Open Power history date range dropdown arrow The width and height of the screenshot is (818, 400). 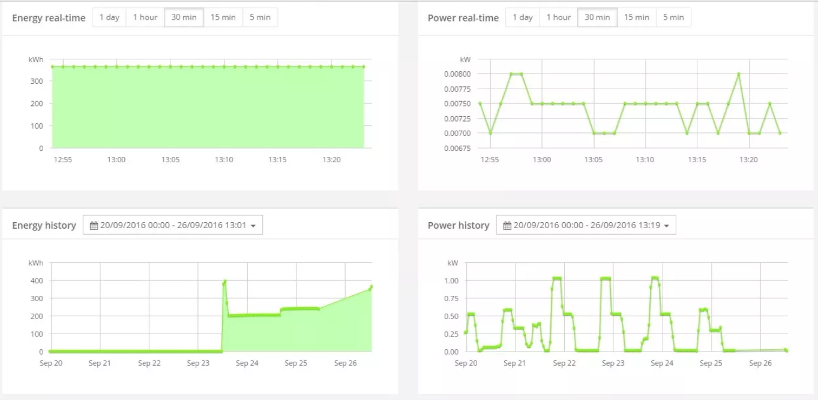tap(667, 226)
